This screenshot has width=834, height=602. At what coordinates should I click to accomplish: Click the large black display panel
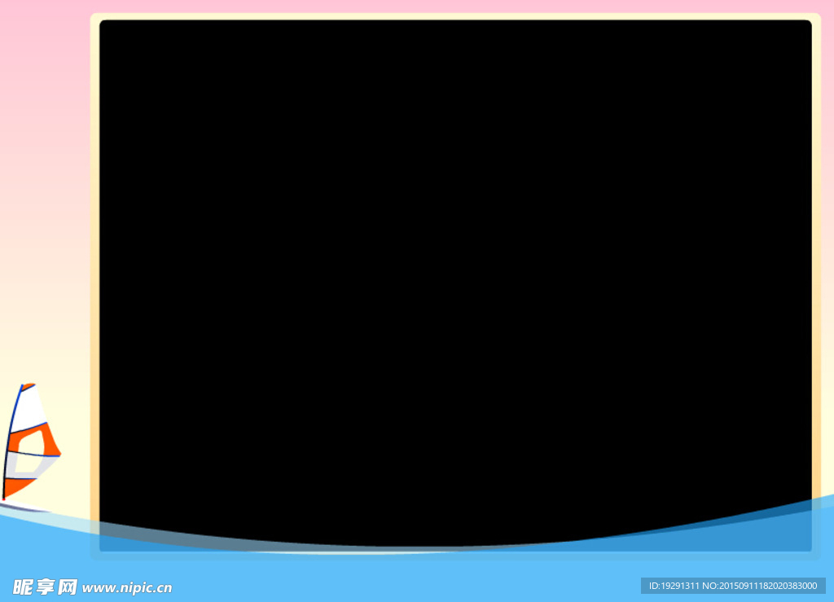pyautogui.click(x=455, y=286)
